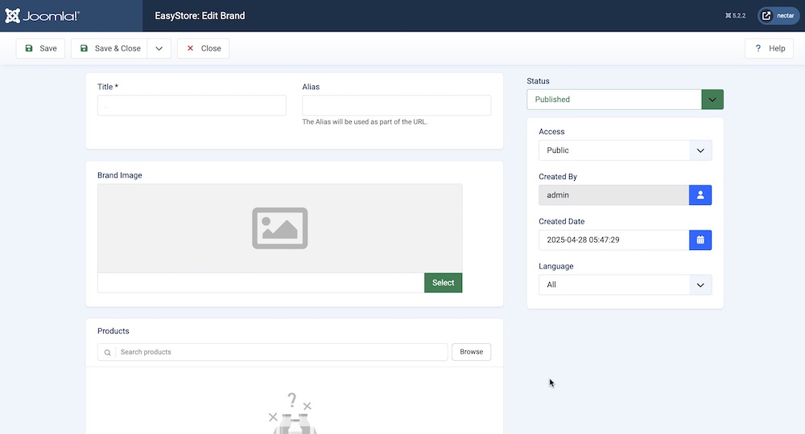Open the nectar site preview icon

767,15
